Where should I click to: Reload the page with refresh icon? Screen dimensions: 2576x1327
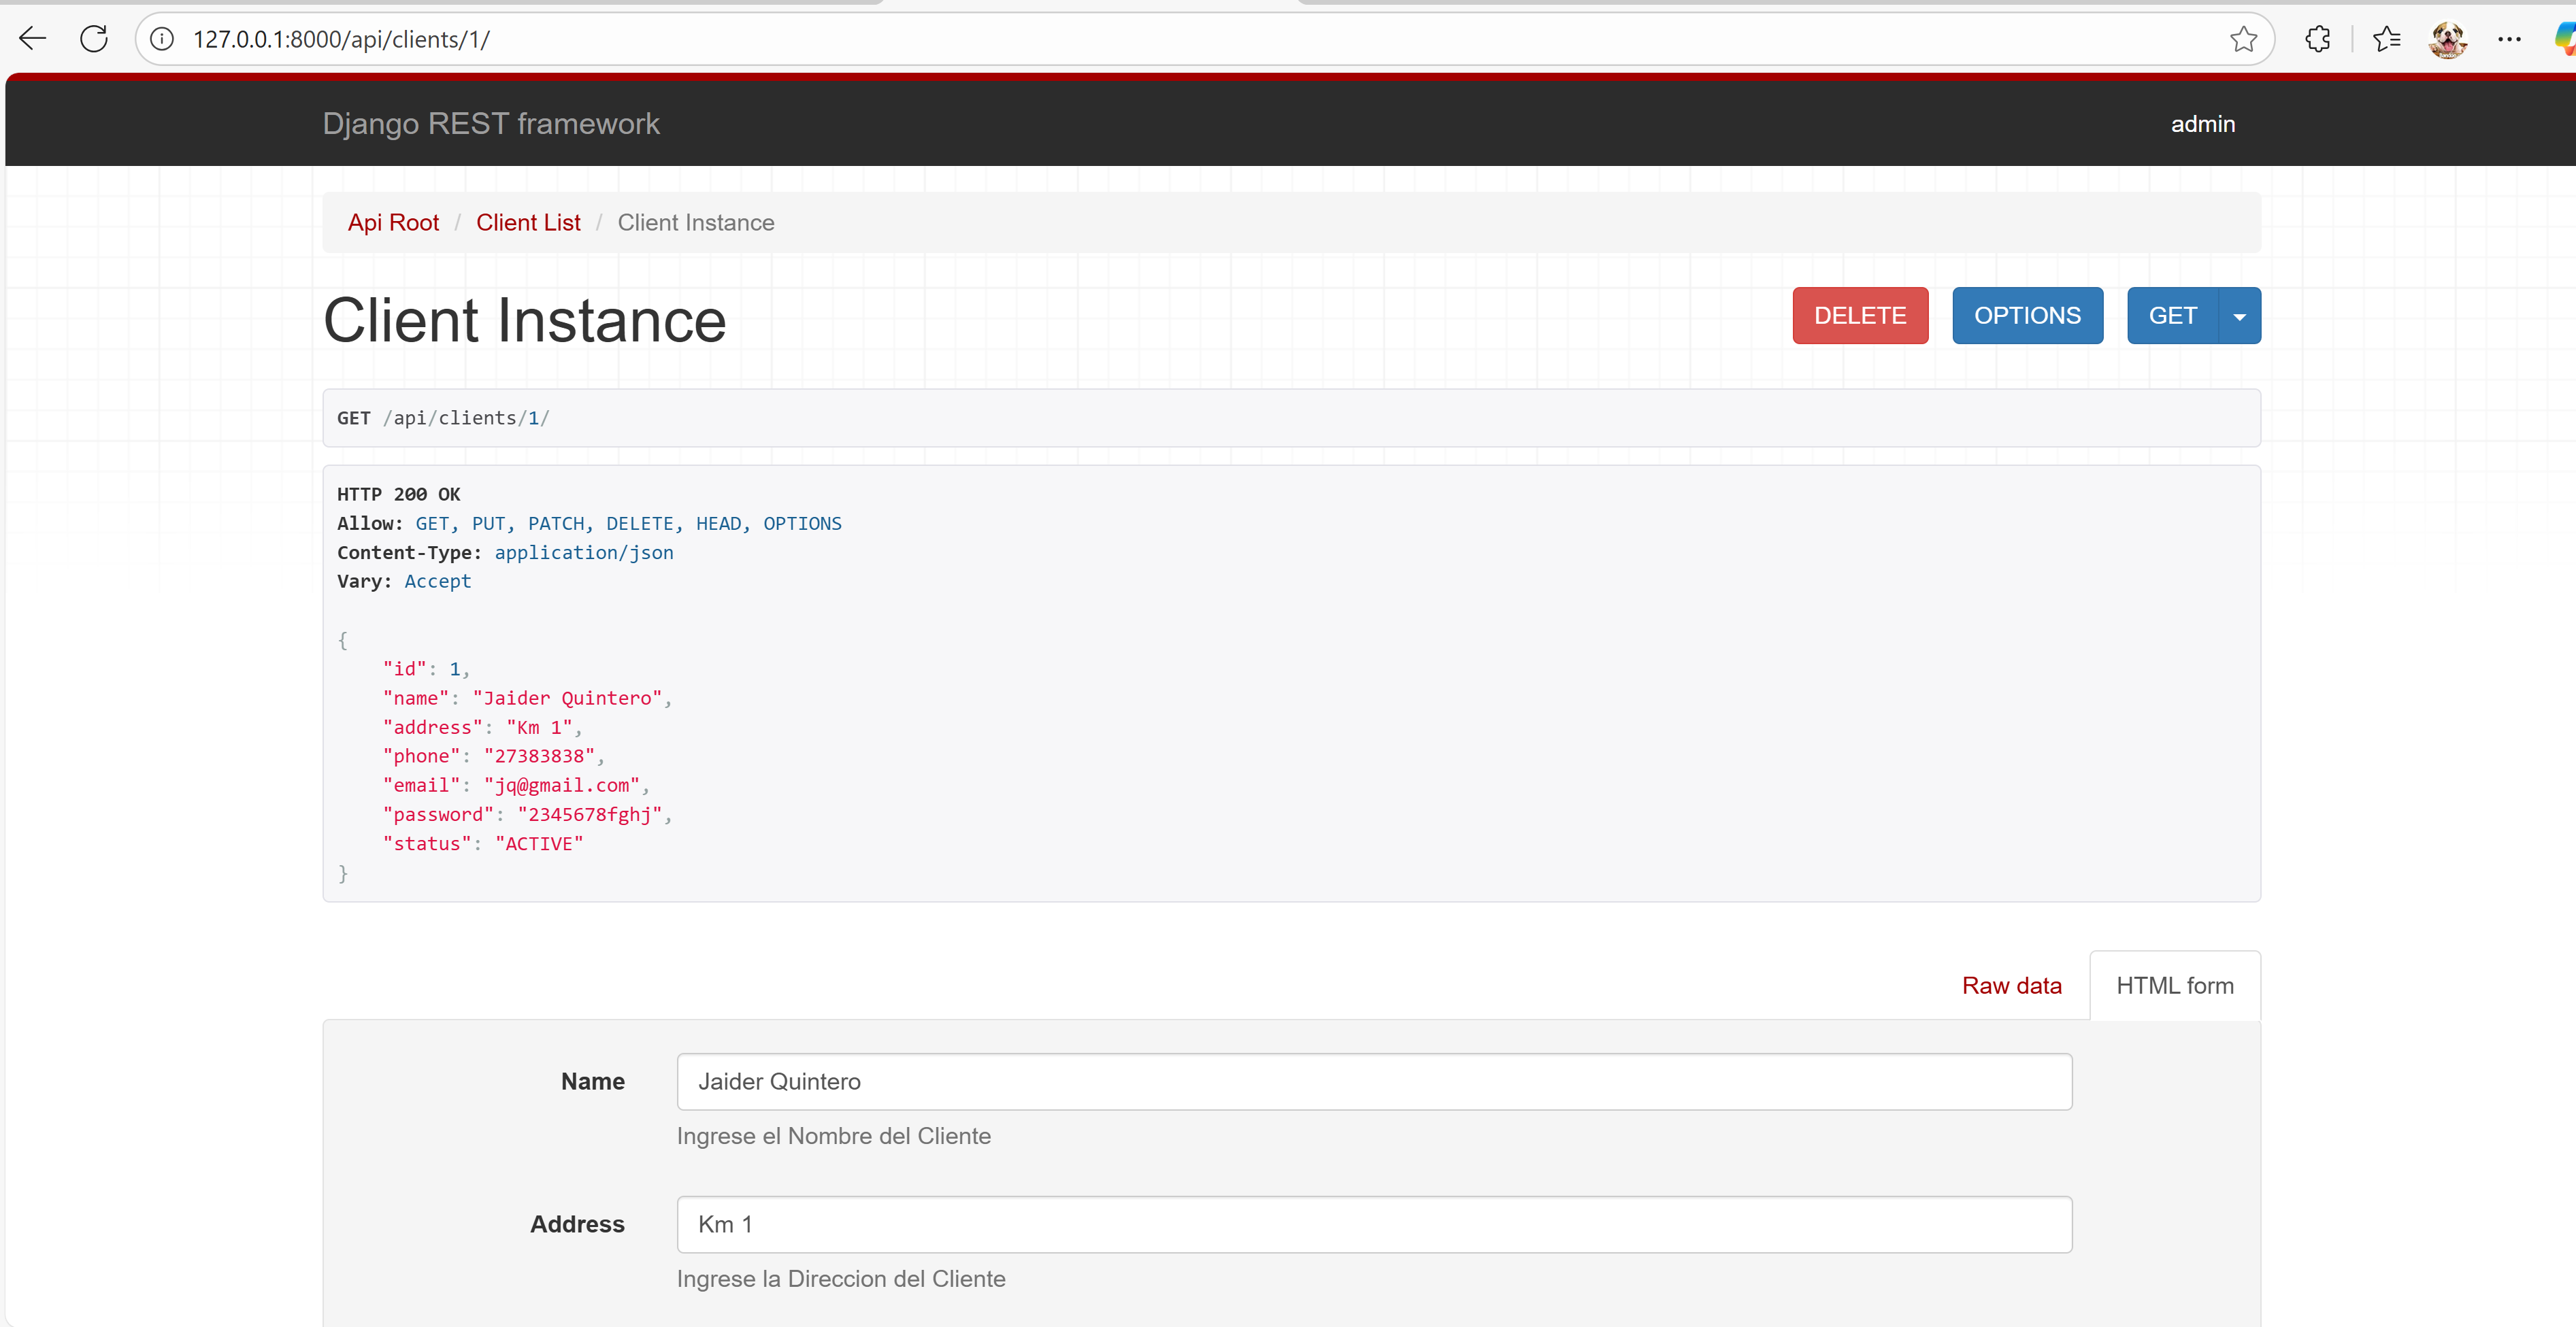(94, 39)
